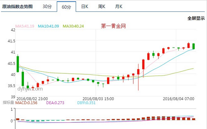Open the 日K daily chart tab

(x=85, y=6)
